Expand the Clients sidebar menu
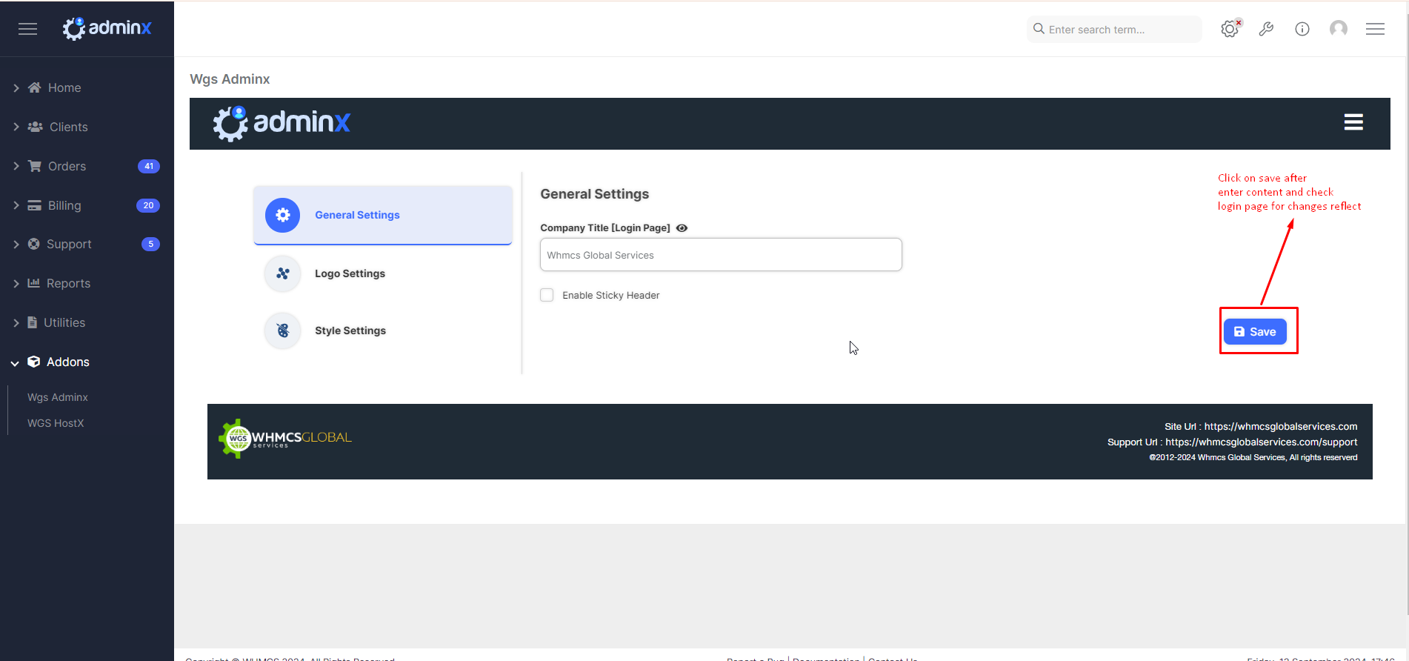This screenshot has height=661, width=1409. click(68, 127)
